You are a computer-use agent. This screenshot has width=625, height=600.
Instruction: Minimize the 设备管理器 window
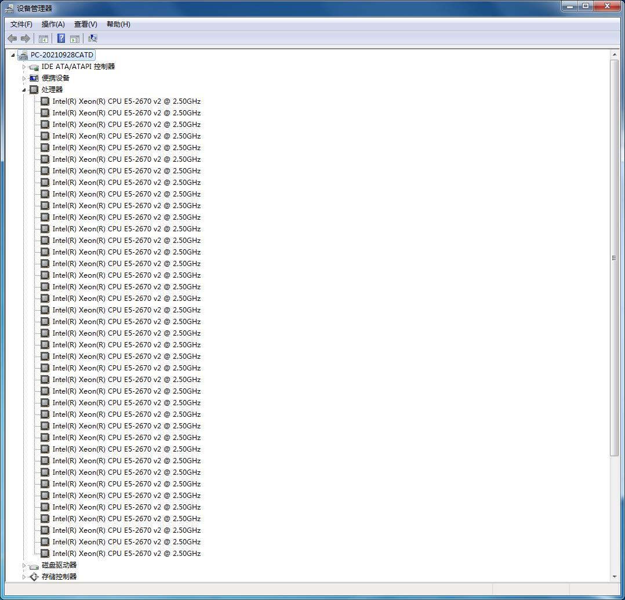[x=570, y=6]
